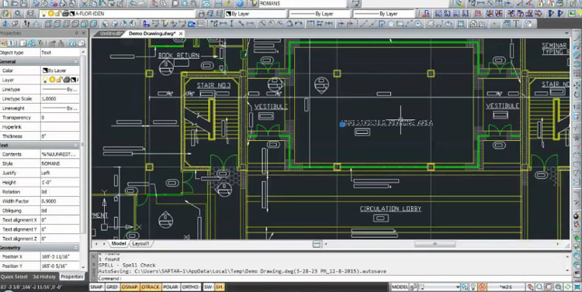The width and height of the screenshot is (582, 292).
Task: Select the Text 'T' tool icon
Action: coord(516,23)
